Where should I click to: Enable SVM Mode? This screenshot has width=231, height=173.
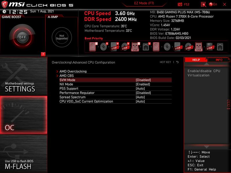115,80
